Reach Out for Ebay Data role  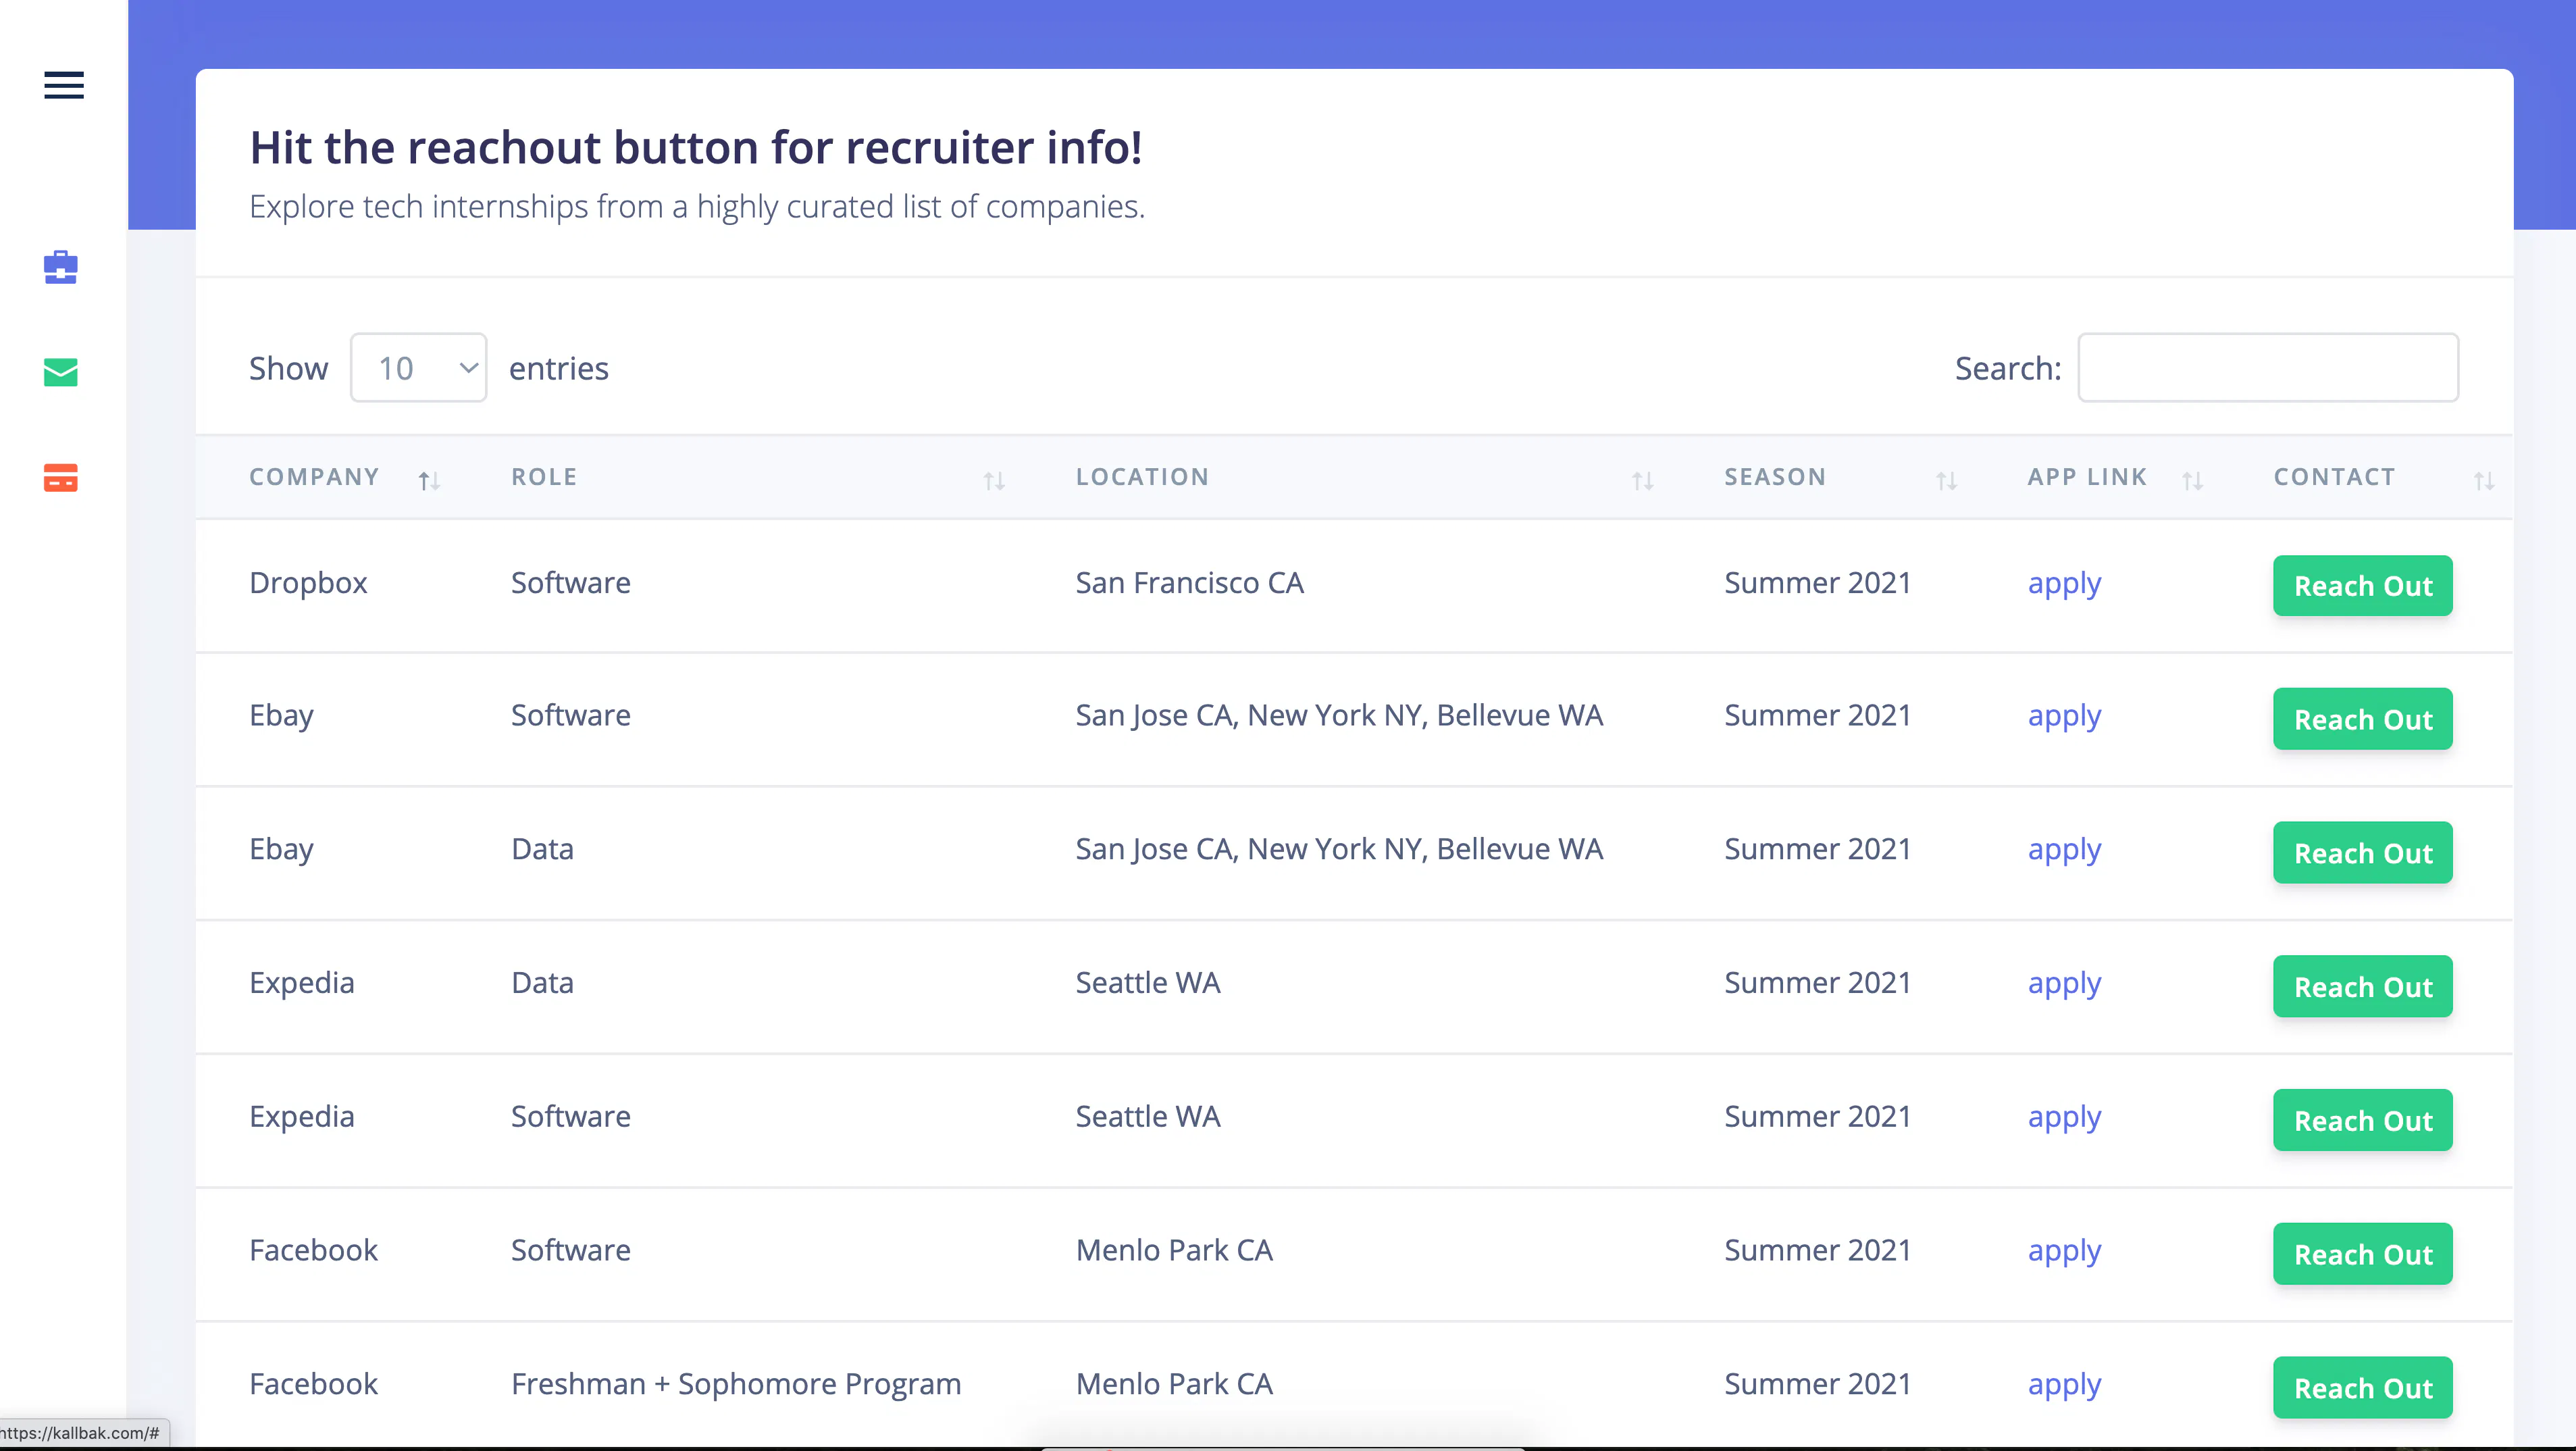[x=2363, y=853]
